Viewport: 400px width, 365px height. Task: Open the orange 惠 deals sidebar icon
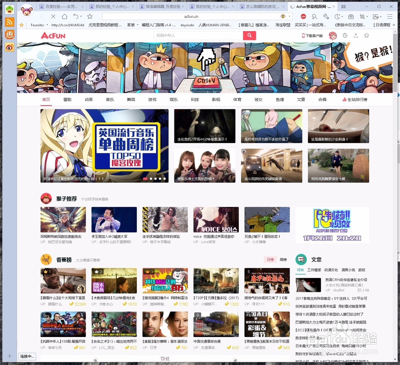[x=10, y=35]
